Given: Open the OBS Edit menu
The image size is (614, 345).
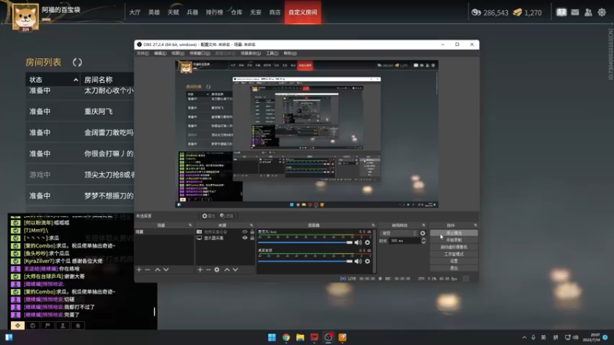Looking at the screenshot, I should (160, 53).
